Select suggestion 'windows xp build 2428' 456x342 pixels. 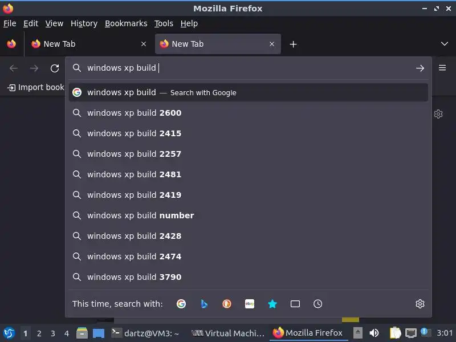pos(248,236)
